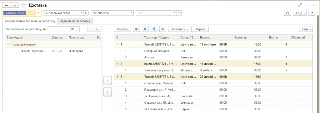Open Еще menu above the tasks table
320x113 pixels.
click(306, 29)
